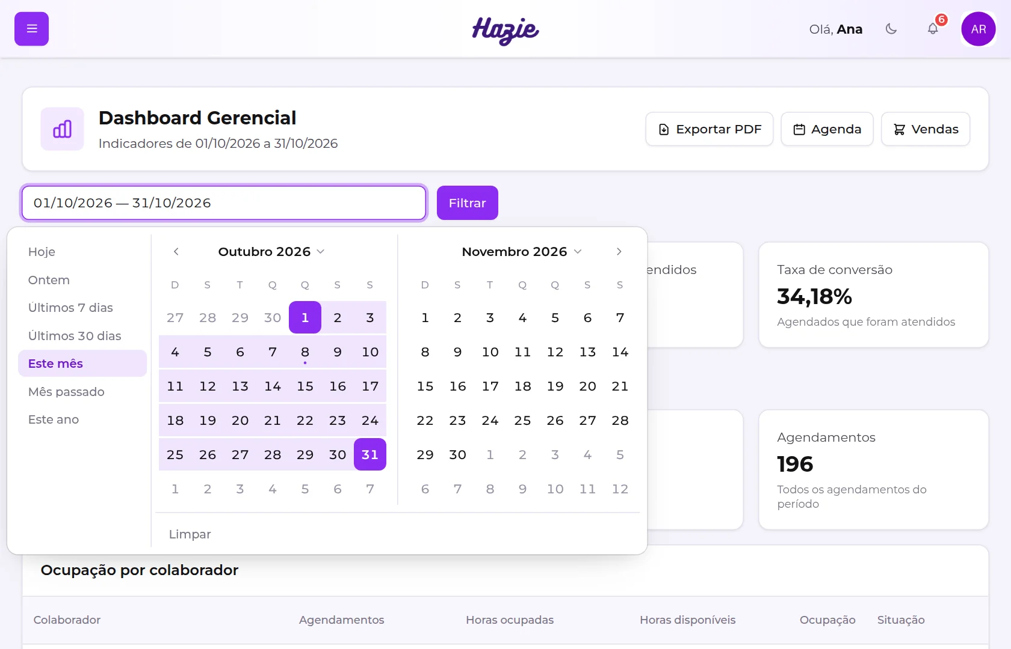
Task: Select November 14 in calendar
Action: click(620, 352)
